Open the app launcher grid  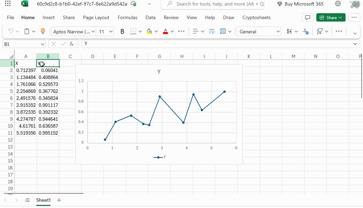pos(8,3)
